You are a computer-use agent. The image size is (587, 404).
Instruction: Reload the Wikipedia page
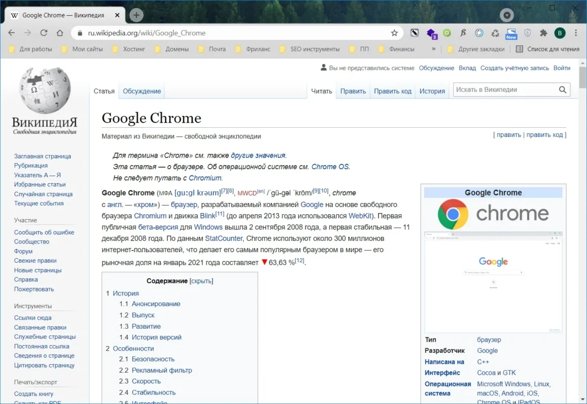point(44,33)
